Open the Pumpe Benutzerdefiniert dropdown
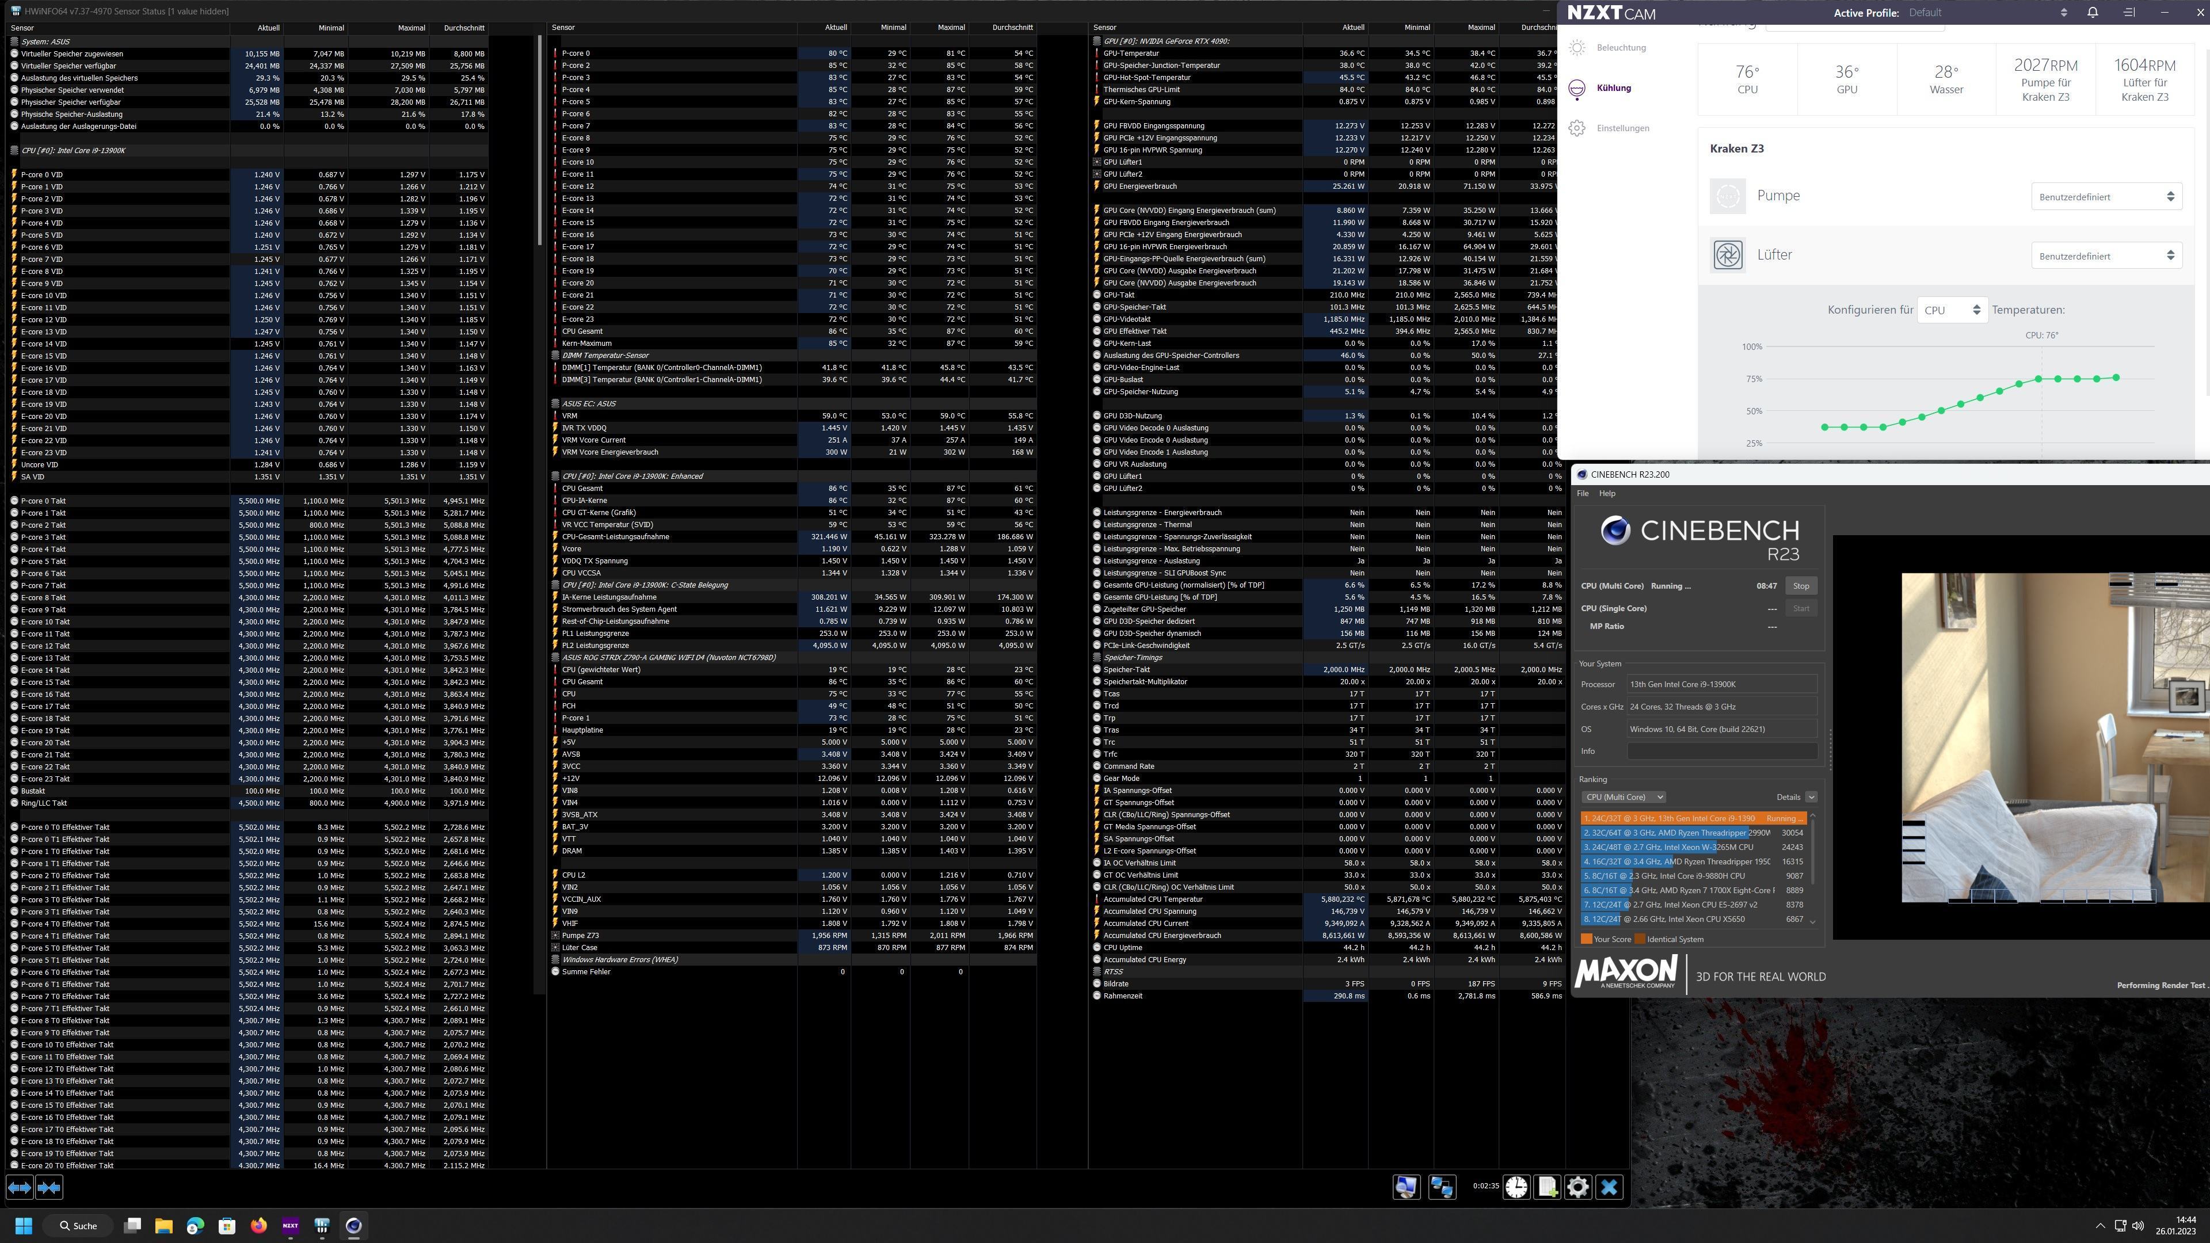Image resolution: width=2210 pixels, height=1243 pixels. [2106, 197]
